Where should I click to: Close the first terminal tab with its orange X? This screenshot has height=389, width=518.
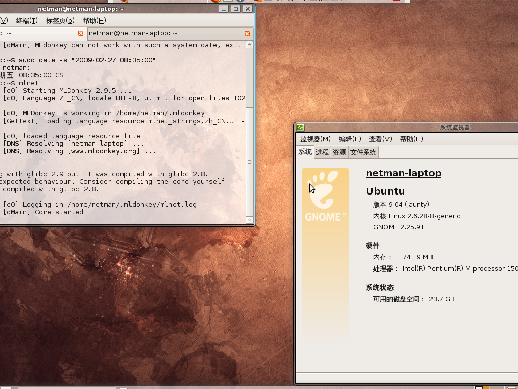81,33
